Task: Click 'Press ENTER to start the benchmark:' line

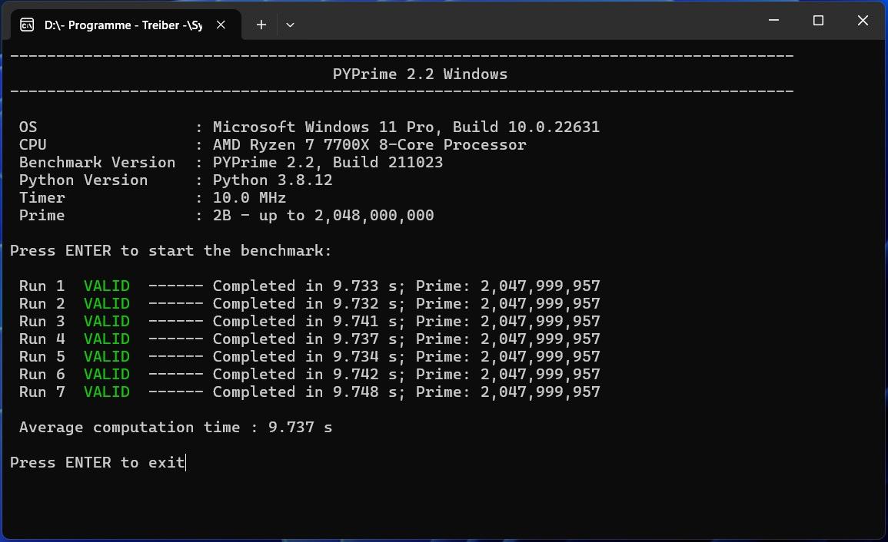Action: [x=171, y=250]
